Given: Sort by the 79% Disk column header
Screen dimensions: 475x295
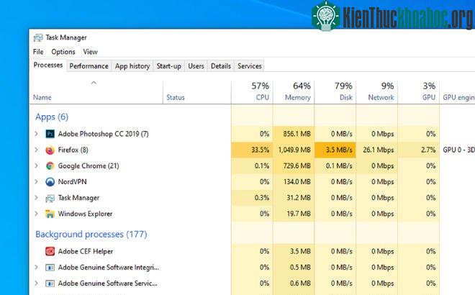Looking at the screenshot, I should pos(335,92).
